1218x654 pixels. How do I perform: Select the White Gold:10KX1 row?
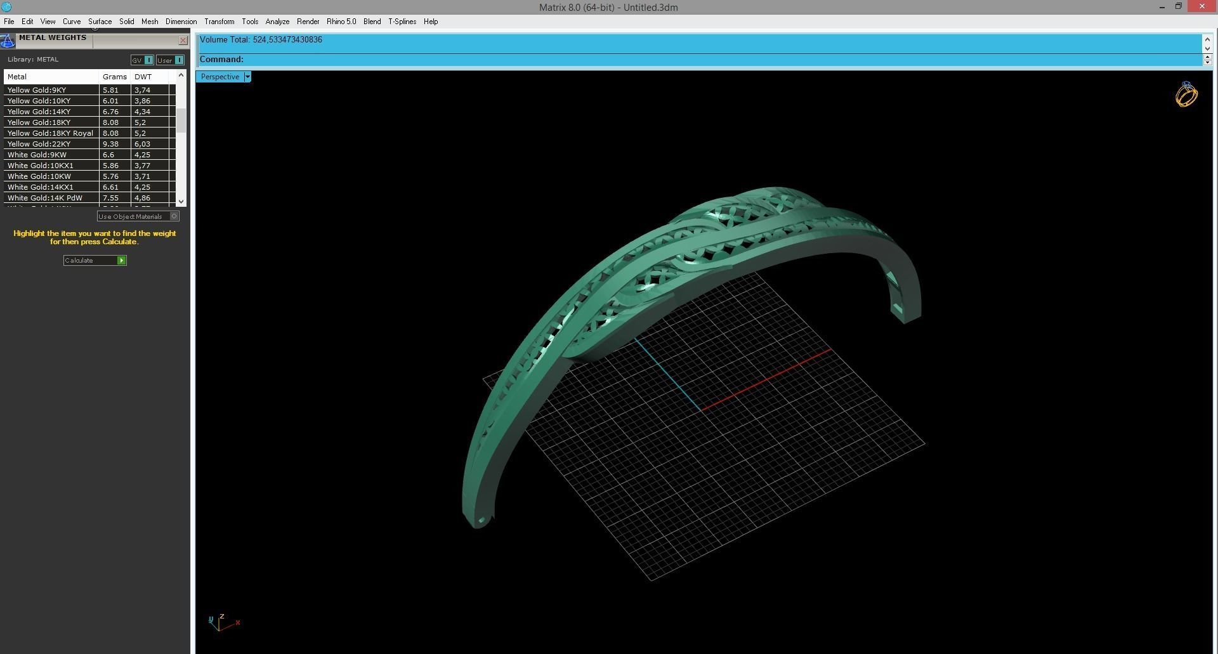tap(89, 166)
